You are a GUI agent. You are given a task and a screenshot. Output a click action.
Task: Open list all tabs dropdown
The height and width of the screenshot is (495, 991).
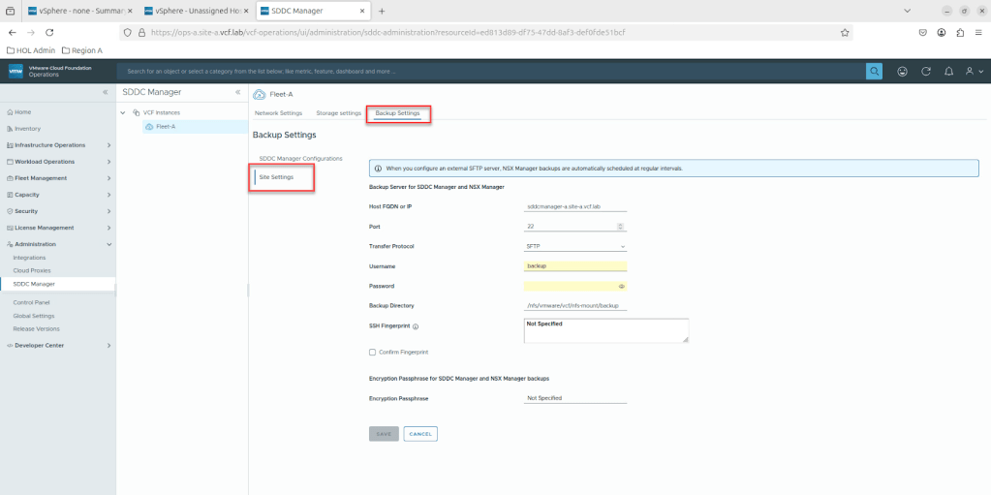[908, 11]
